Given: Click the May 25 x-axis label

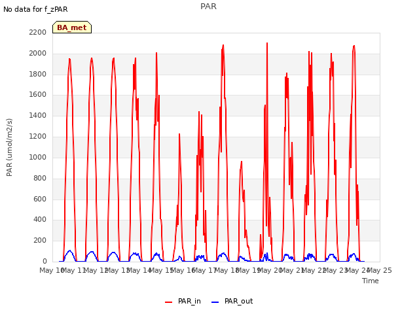Looking at the screenshot, I should click(380, 270).
